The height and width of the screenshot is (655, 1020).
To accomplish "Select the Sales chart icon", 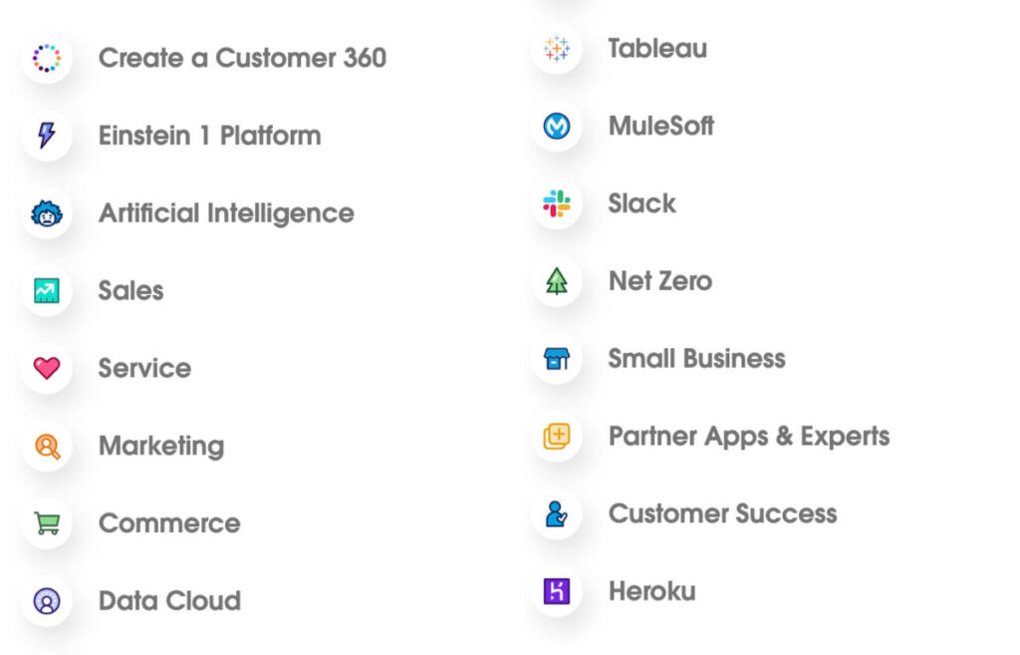I will [x=47, y=291].
